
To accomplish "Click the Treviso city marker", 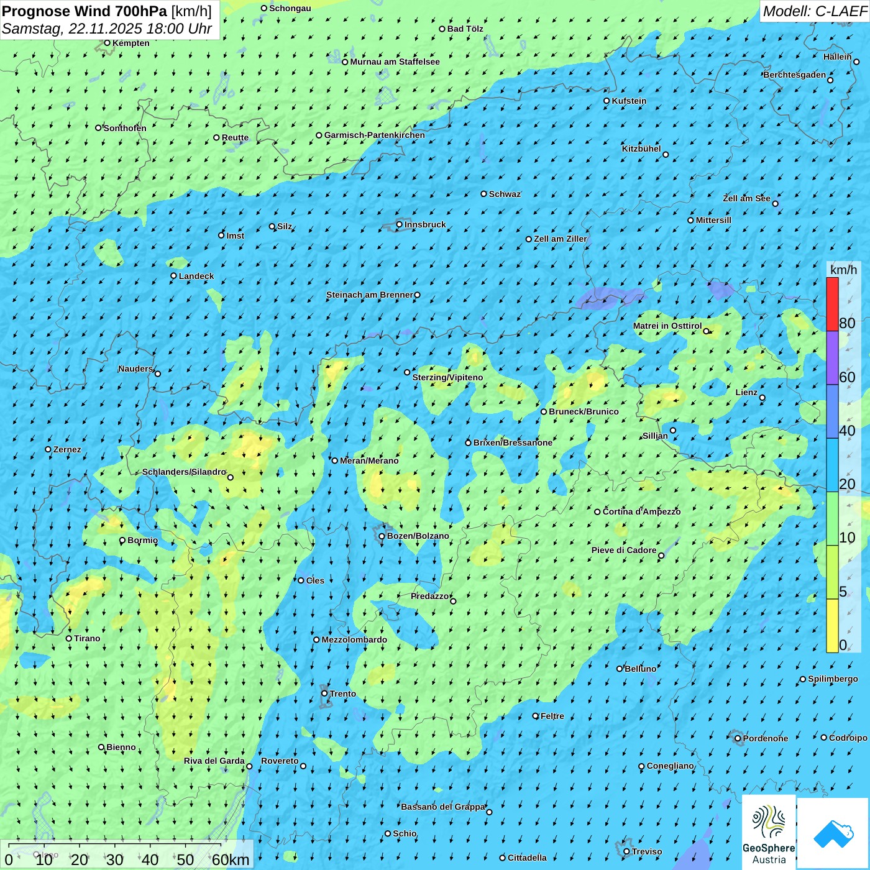I will (x=626, y=851).
